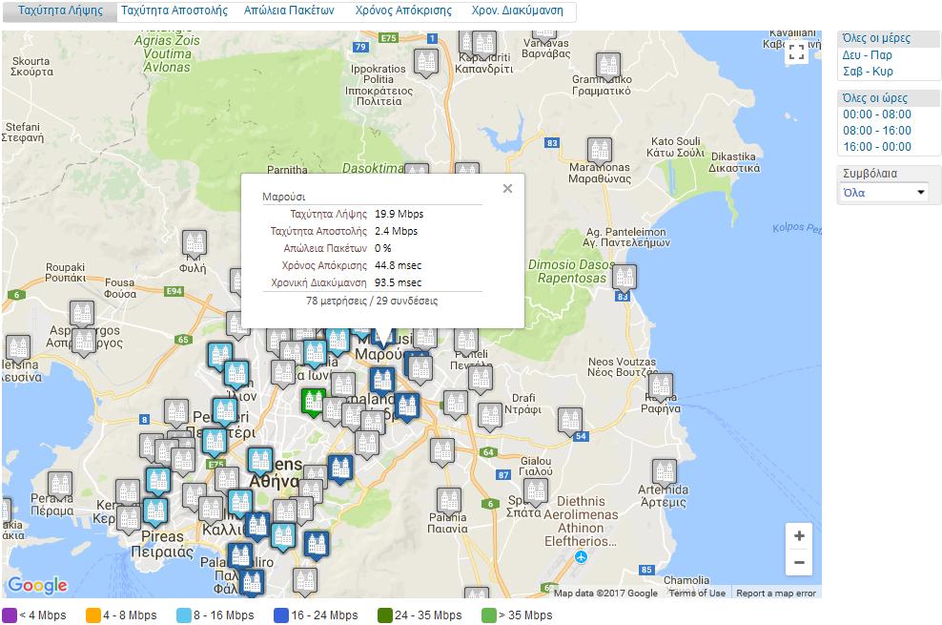Switch to the Ταχύτητα Λήψης tab

[60, 10]
